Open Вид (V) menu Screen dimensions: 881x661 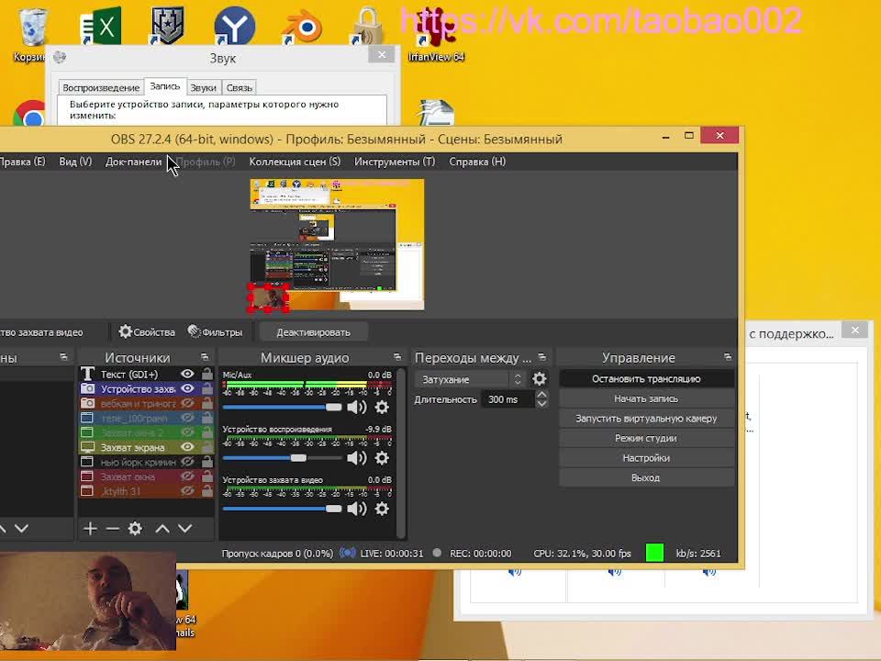(75, 162)
